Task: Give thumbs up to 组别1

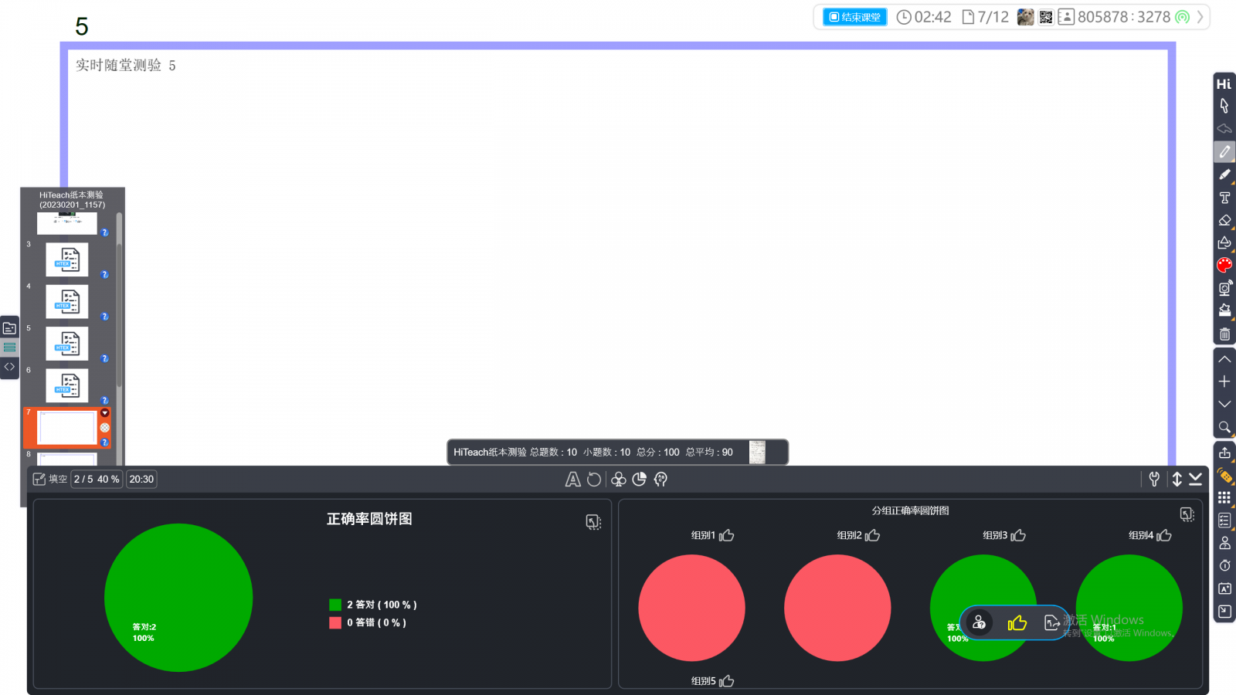Action: pos(727,535)
